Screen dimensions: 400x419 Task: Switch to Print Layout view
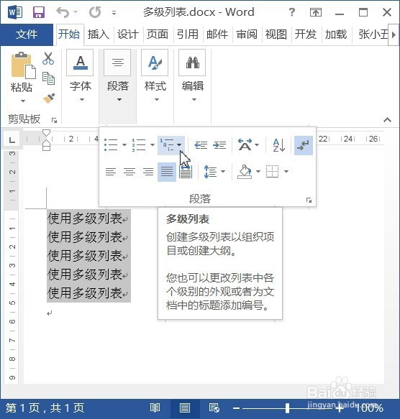pyautogui.click(x=185, y=408)
